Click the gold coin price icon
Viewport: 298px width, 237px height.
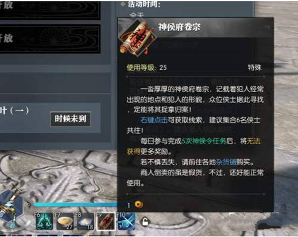click(x=139, y=205)
